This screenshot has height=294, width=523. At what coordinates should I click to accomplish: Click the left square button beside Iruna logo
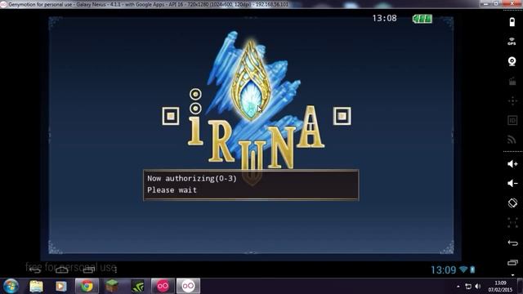171,116
